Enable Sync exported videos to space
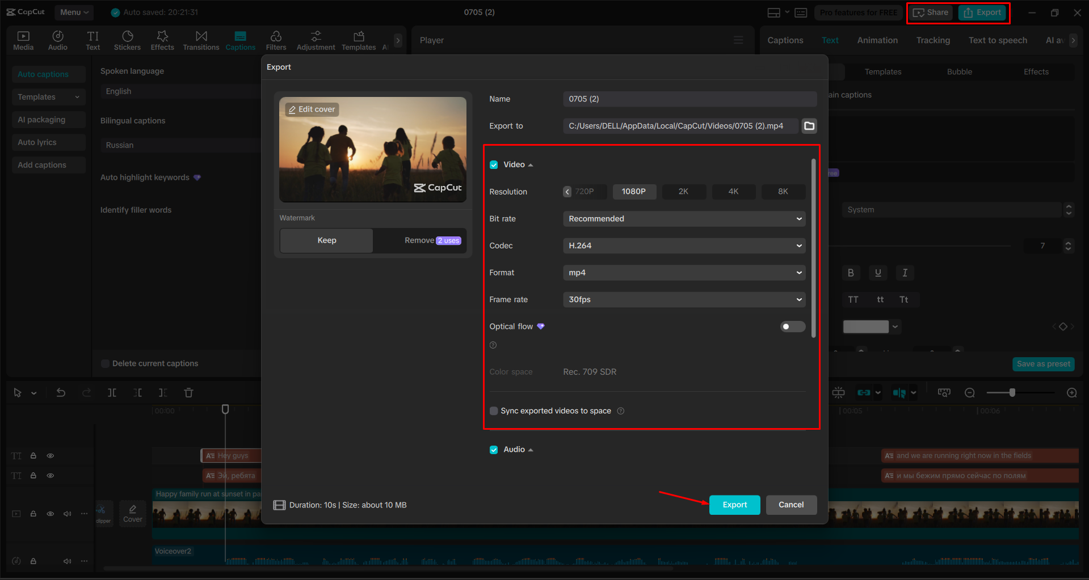1089x580 pixels. (x=493, y=410)
